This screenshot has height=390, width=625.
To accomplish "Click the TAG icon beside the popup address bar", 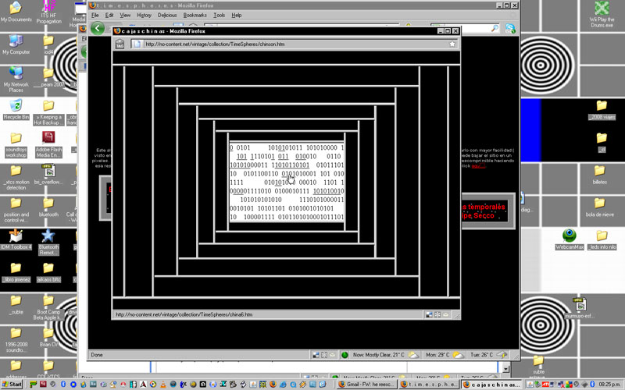I will (x=120, y=44).
